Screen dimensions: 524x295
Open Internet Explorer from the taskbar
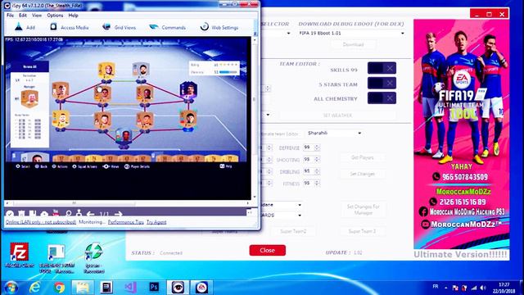34,288
